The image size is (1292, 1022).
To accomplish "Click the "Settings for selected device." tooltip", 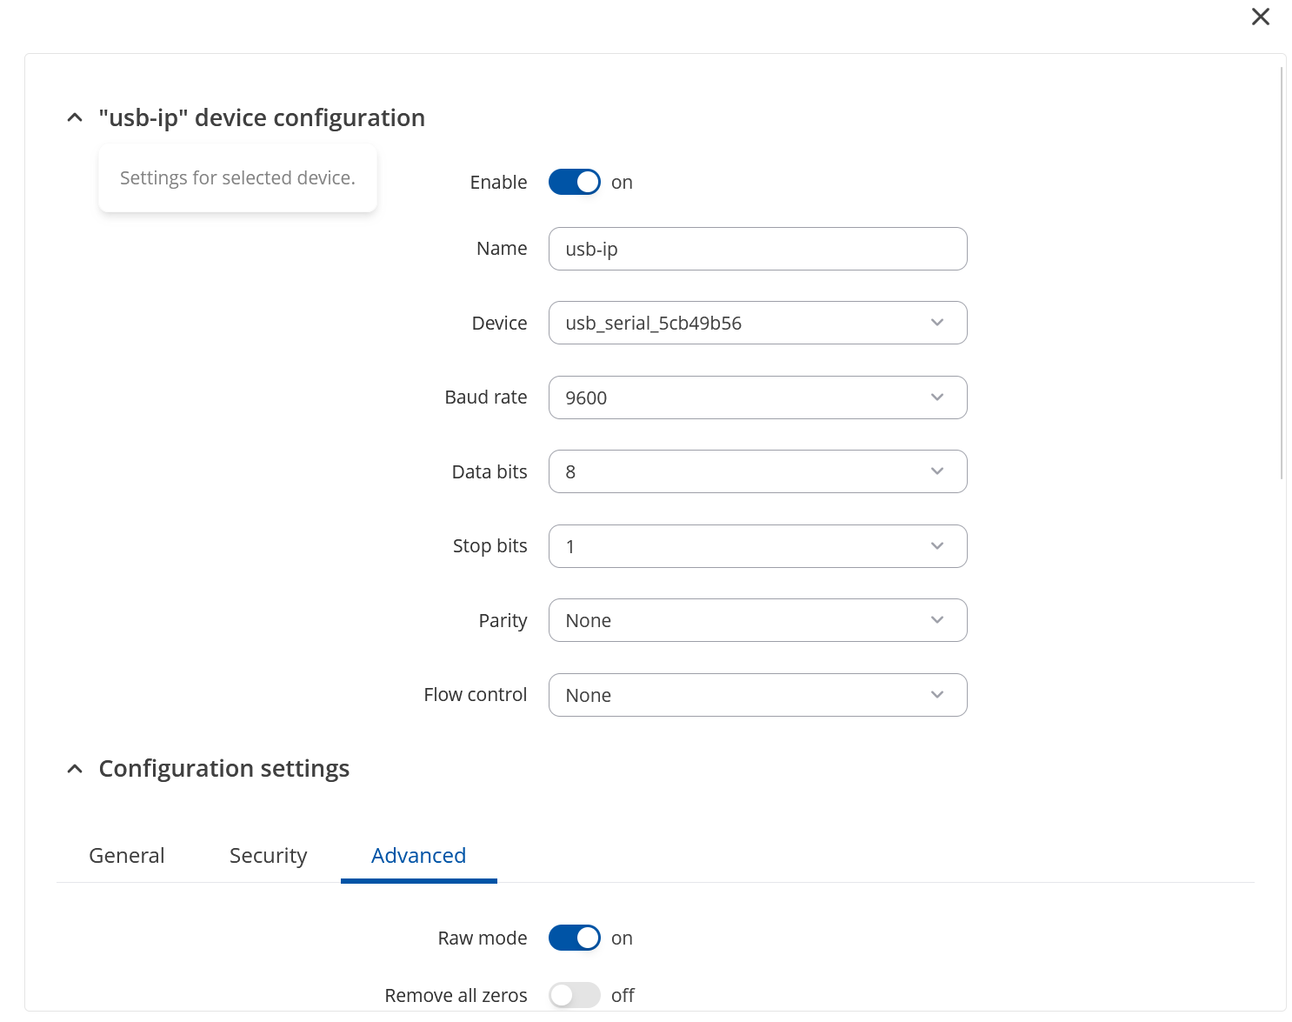I will point(237,178).
